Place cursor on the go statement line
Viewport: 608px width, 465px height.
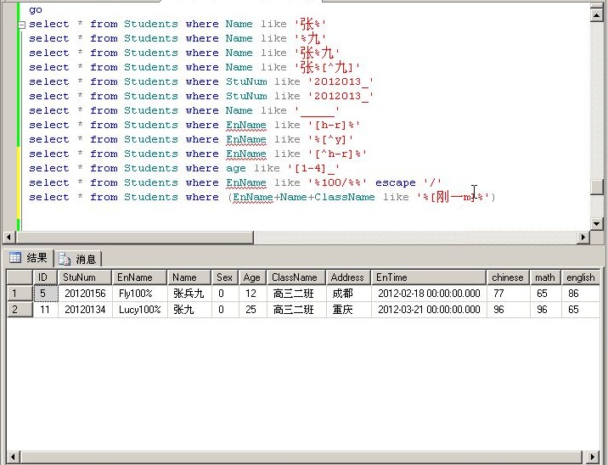(x=36, y=9)
